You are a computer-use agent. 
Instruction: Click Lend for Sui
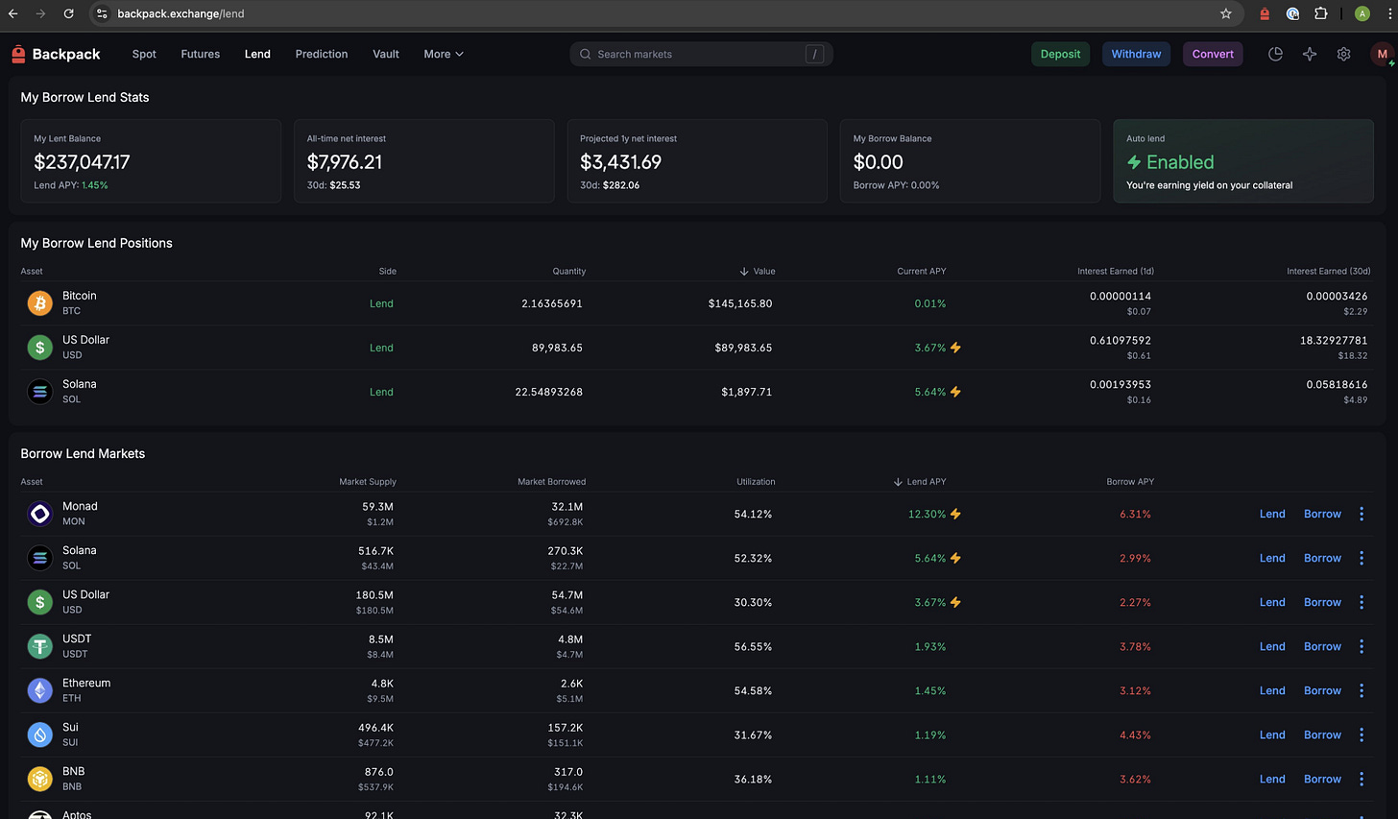pyautogui.click(x=1272, y=735)
